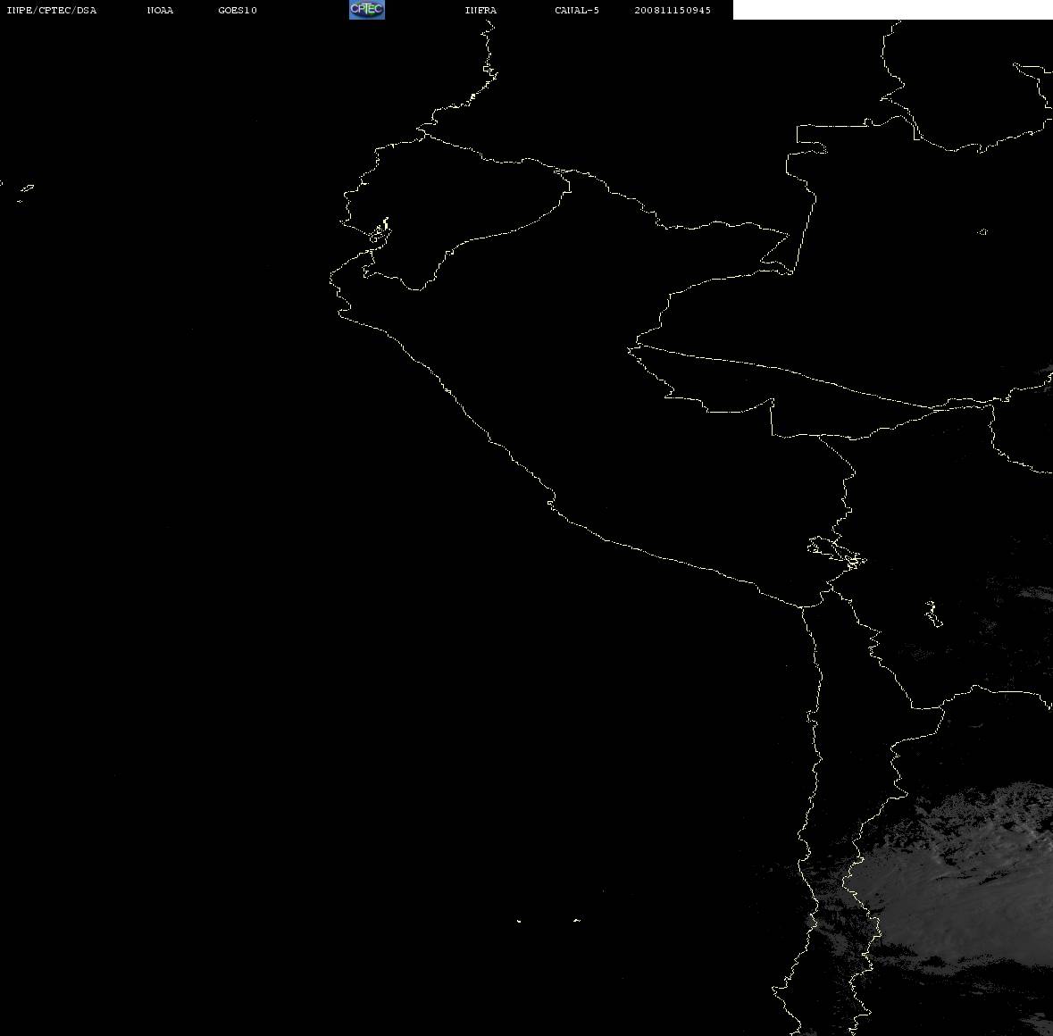Image resolution: width=1053 pixels, height=1036 pixels.
Task: Click the NOAA label in header
Action: pyautogui.click(x=160, y=10)
